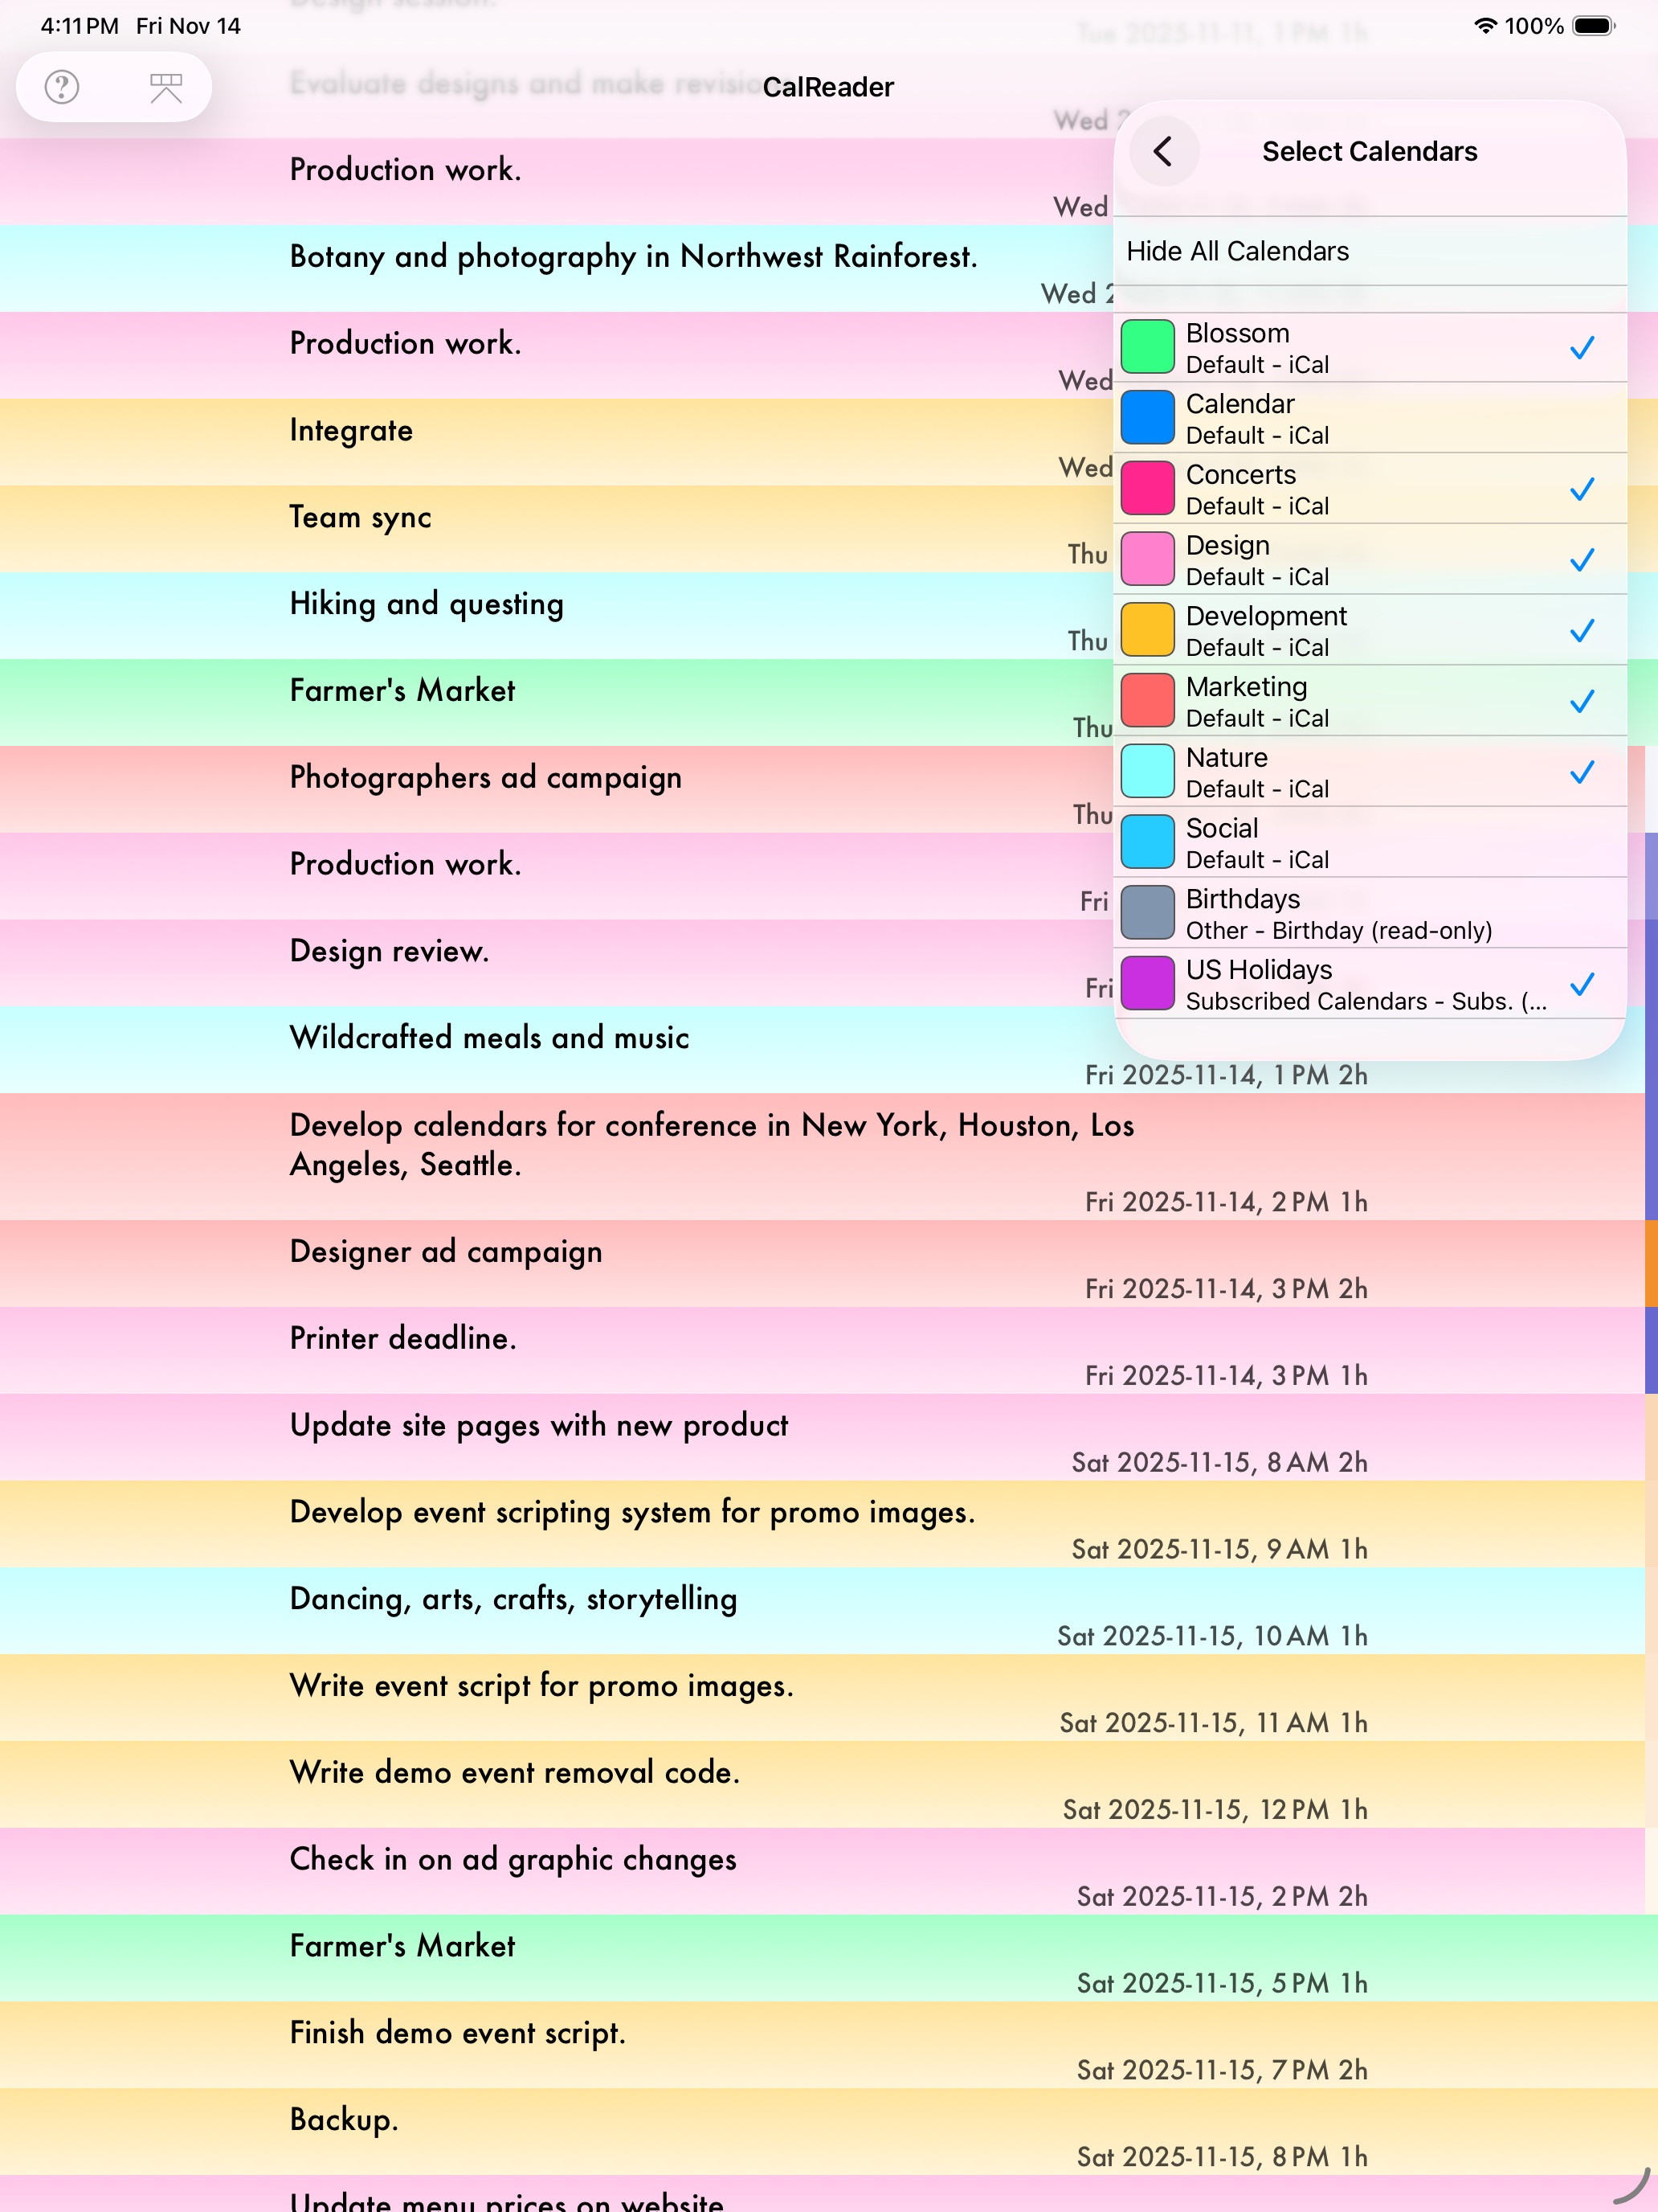Toggle the Concerts calendar checkmark
This screenshot has width=1658, height=2212.
coord(1581,489)
